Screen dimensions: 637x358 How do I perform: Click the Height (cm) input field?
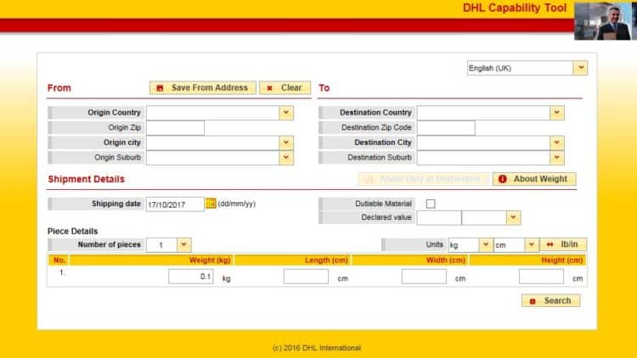point(541,277)
